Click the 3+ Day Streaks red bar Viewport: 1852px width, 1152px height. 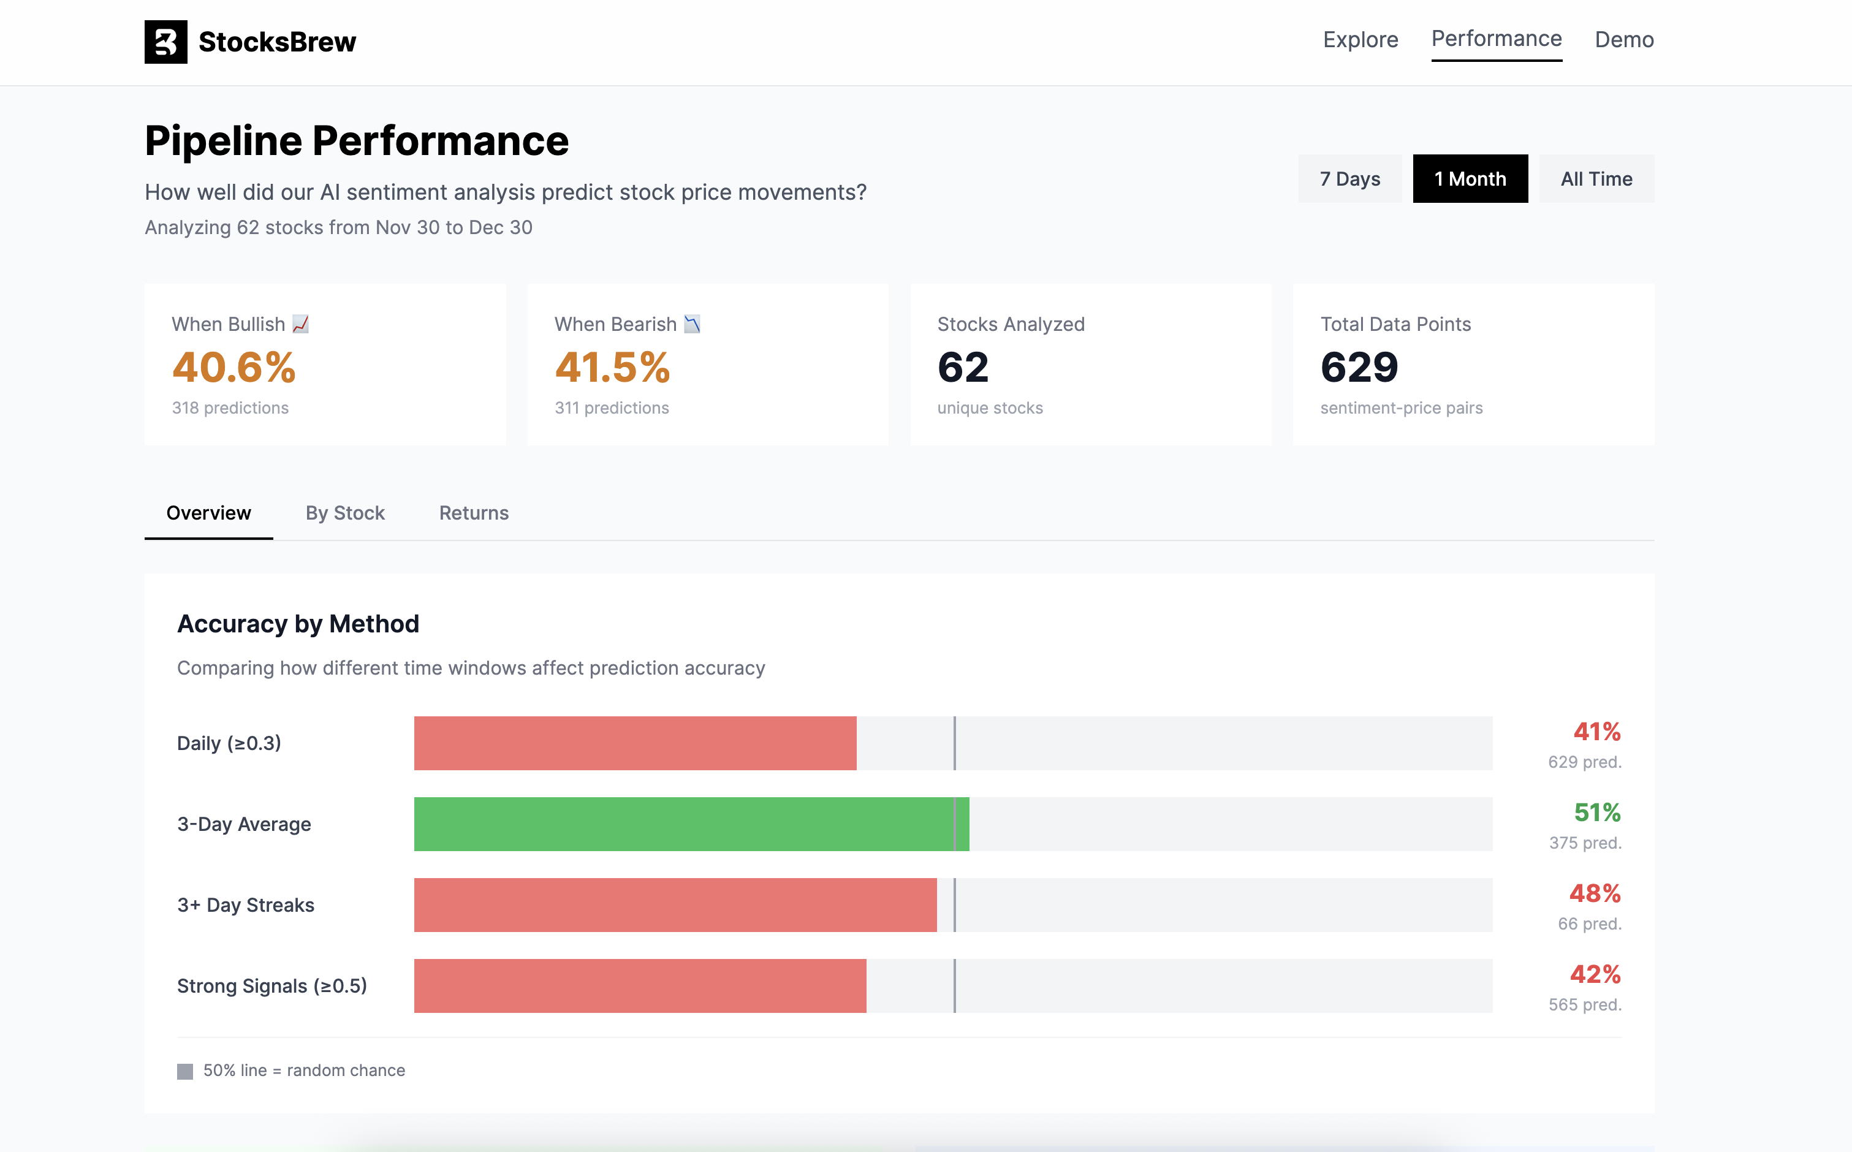point(675,904)
